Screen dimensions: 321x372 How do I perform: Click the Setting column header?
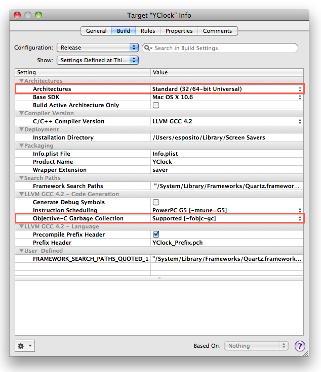pyautogui.click(x=83, y=72)
